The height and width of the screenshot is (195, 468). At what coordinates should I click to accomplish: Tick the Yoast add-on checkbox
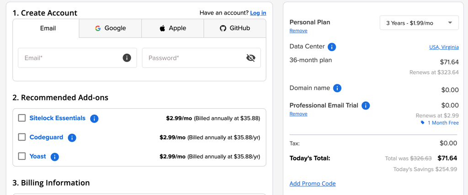pyautogui.click(x=22, y=156)
